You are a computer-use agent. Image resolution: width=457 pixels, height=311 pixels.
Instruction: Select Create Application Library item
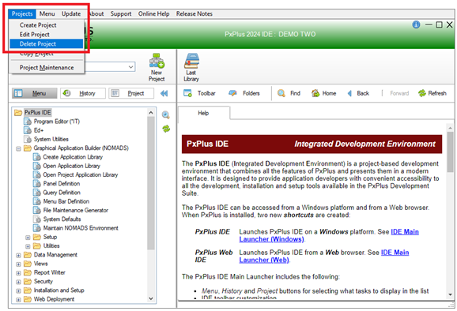pos(73,157)
